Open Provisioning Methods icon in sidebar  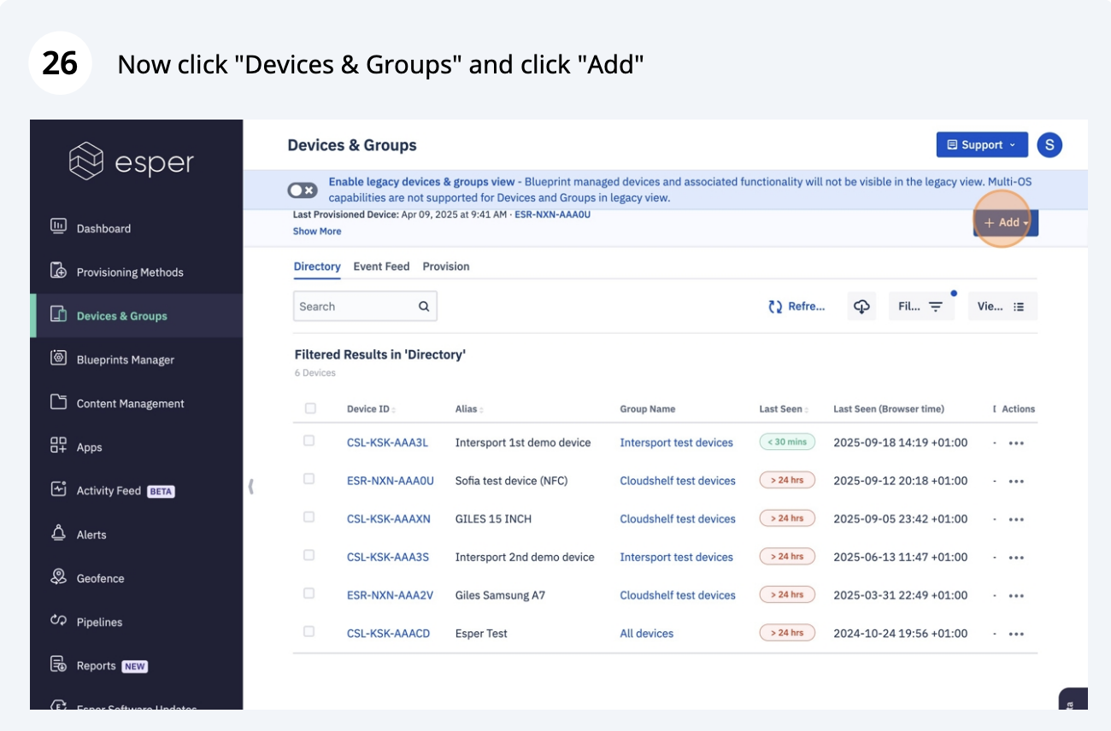tap(59, 271)
